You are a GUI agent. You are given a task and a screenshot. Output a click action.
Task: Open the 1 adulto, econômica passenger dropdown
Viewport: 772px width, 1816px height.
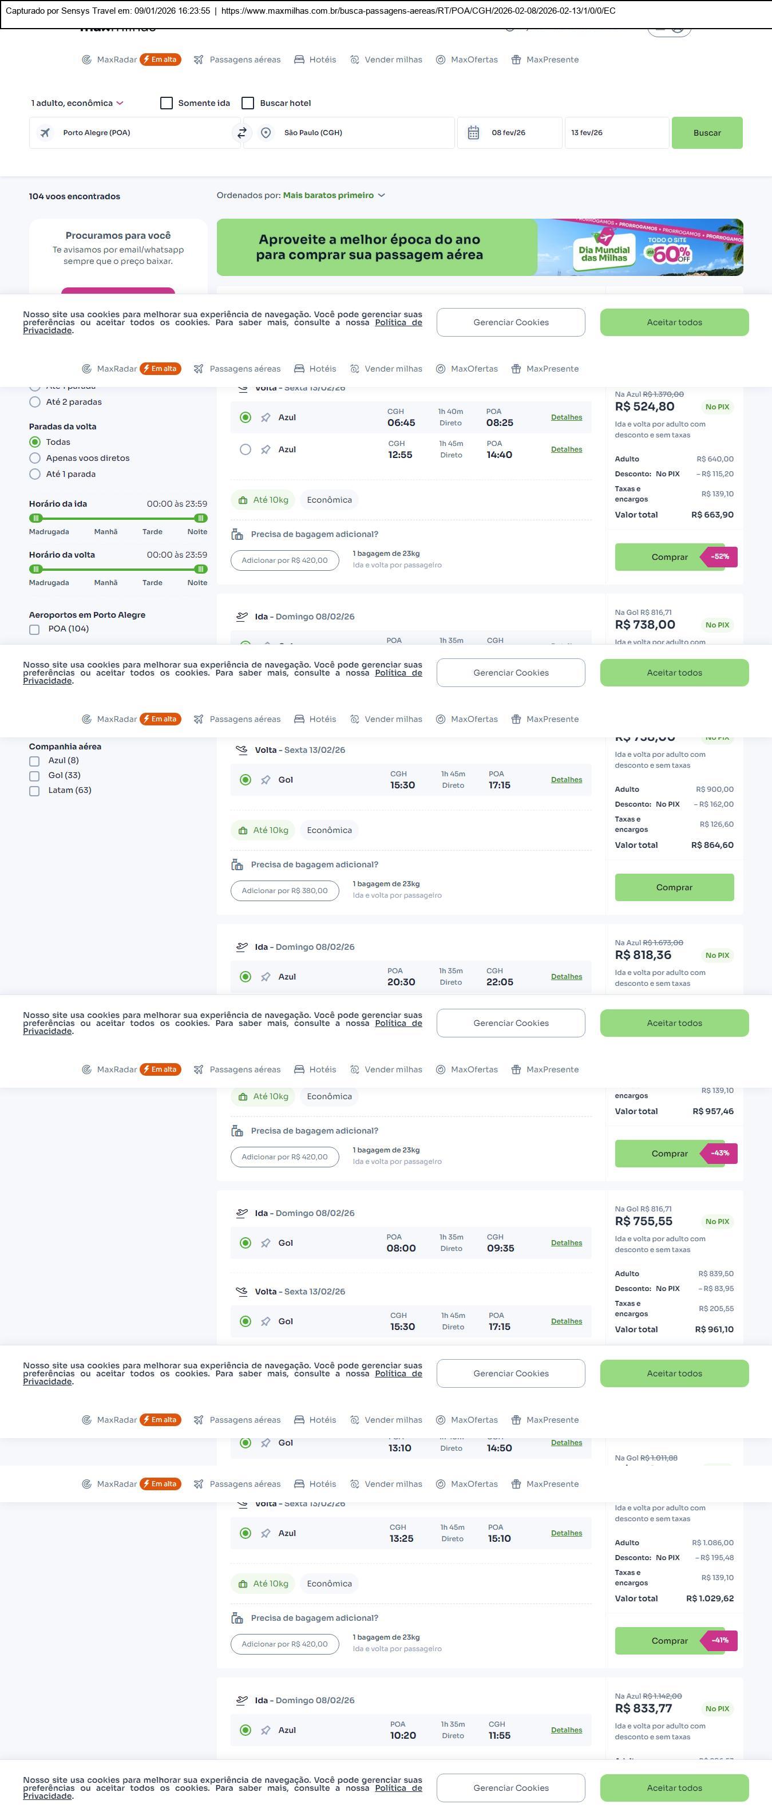click(77, 103)
